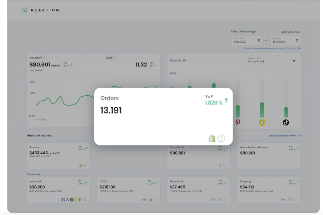The width and height of the screenshot is (323, 215).
Task: Click the Snapchat gross profit bar
Action: click(262, 110)
